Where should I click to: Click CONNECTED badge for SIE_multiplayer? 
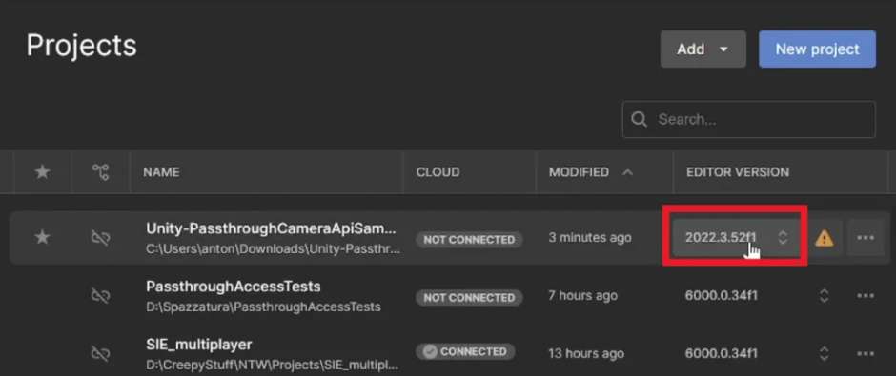[x=465, y=351]
